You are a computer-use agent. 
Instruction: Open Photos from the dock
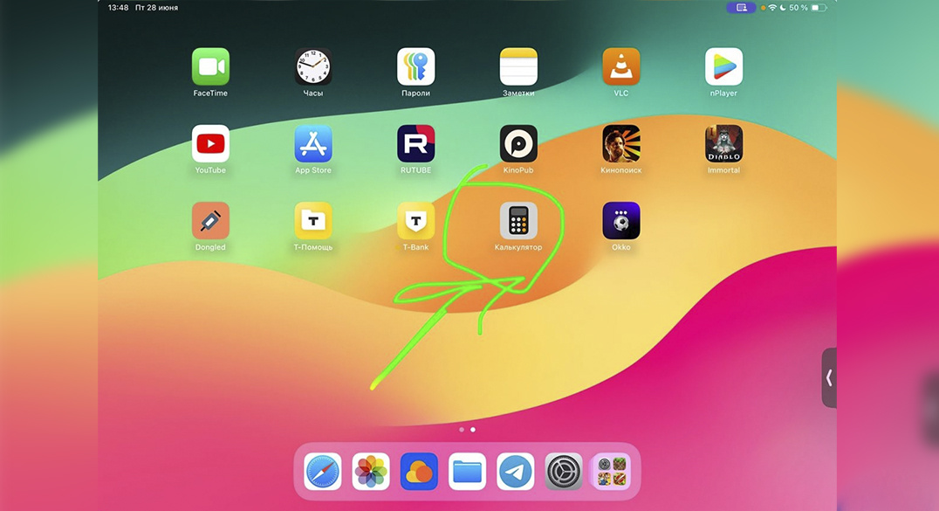click(371, 472)
